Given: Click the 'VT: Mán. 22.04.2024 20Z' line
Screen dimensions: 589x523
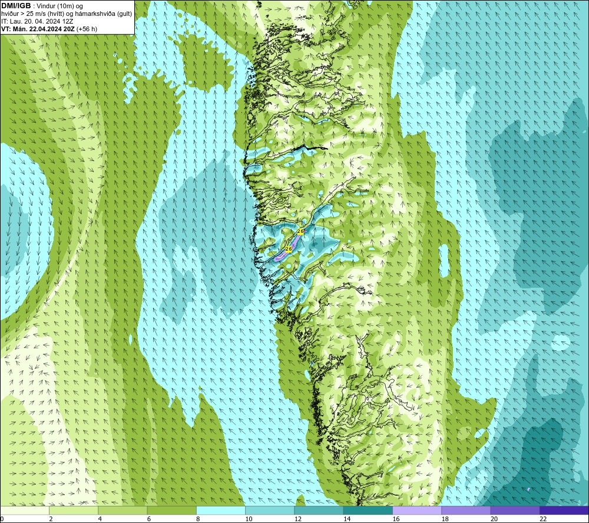Looking at the screenshot, I should (38, 29).
